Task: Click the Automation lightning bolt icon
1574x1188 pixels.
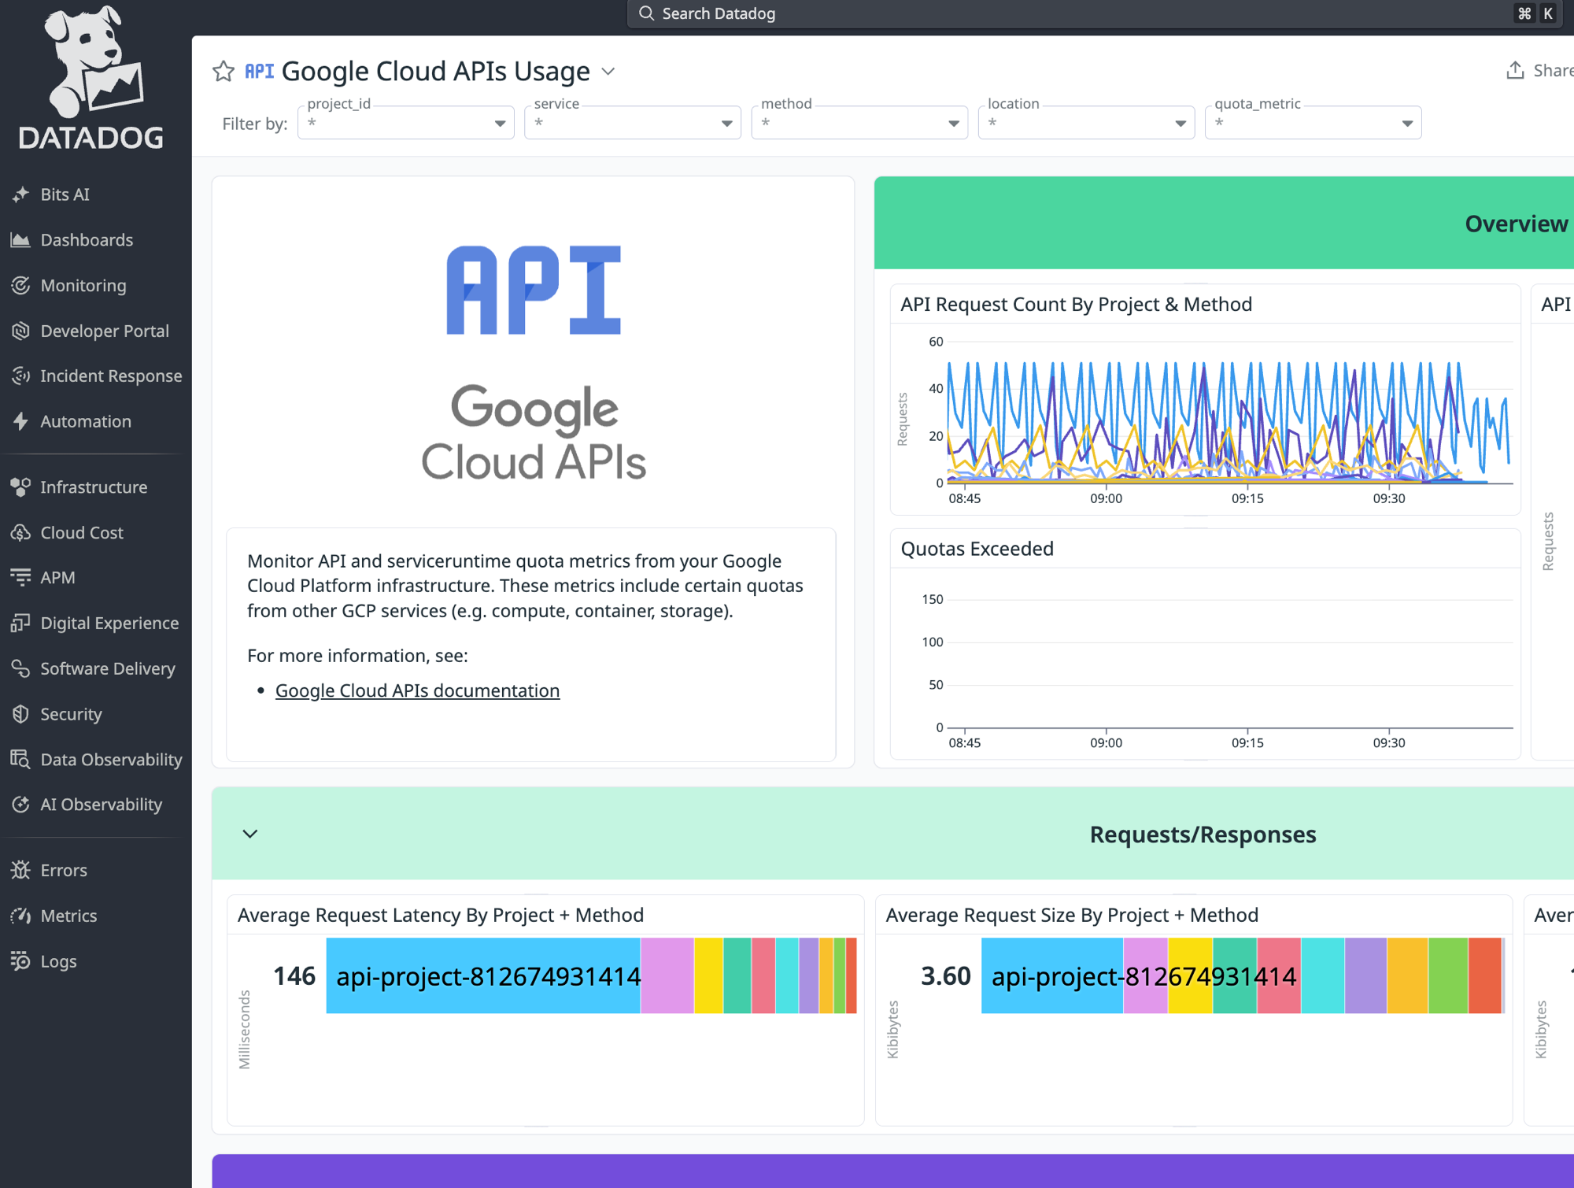Action: coord(21,422)
